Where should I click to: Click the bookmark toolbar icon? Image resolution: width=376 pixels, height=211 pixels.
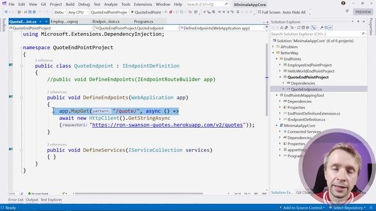(x=238, y=12)
